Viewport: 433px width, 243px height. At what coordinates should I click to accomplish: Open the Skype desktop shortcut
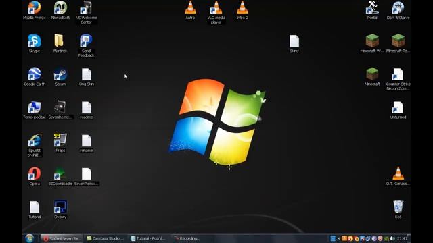pos(35,43)
